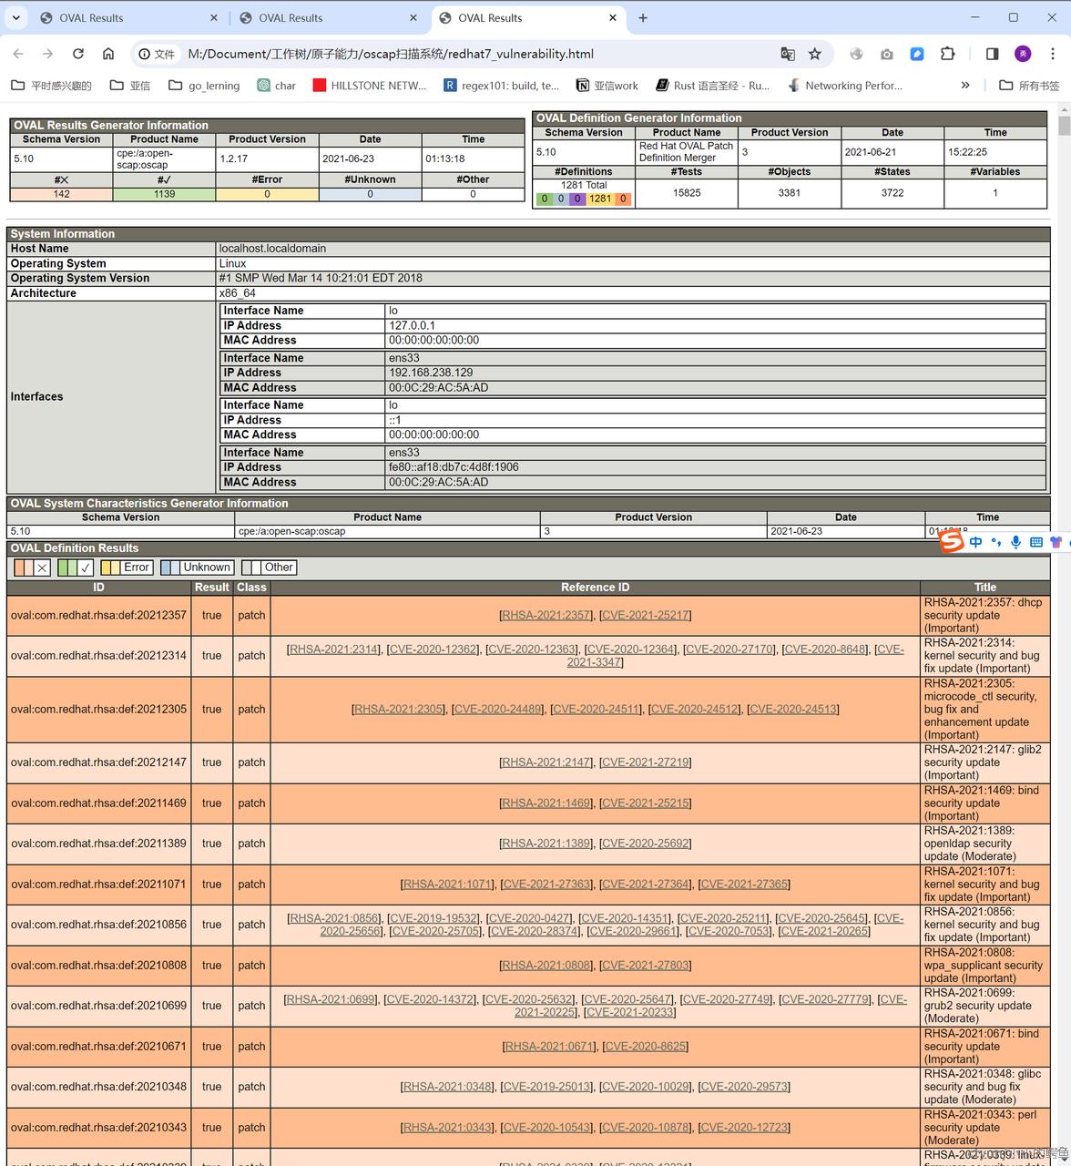The width and height of the screenshot is (1071, 1166).
Task: Toggle Chinese input mode 中
Action: tap(975, 542)
